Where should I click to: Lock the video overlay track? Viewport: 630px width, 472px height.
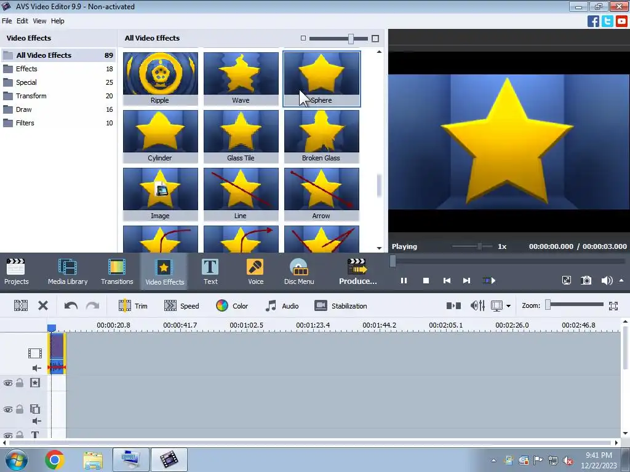click(x=20, y=409)
